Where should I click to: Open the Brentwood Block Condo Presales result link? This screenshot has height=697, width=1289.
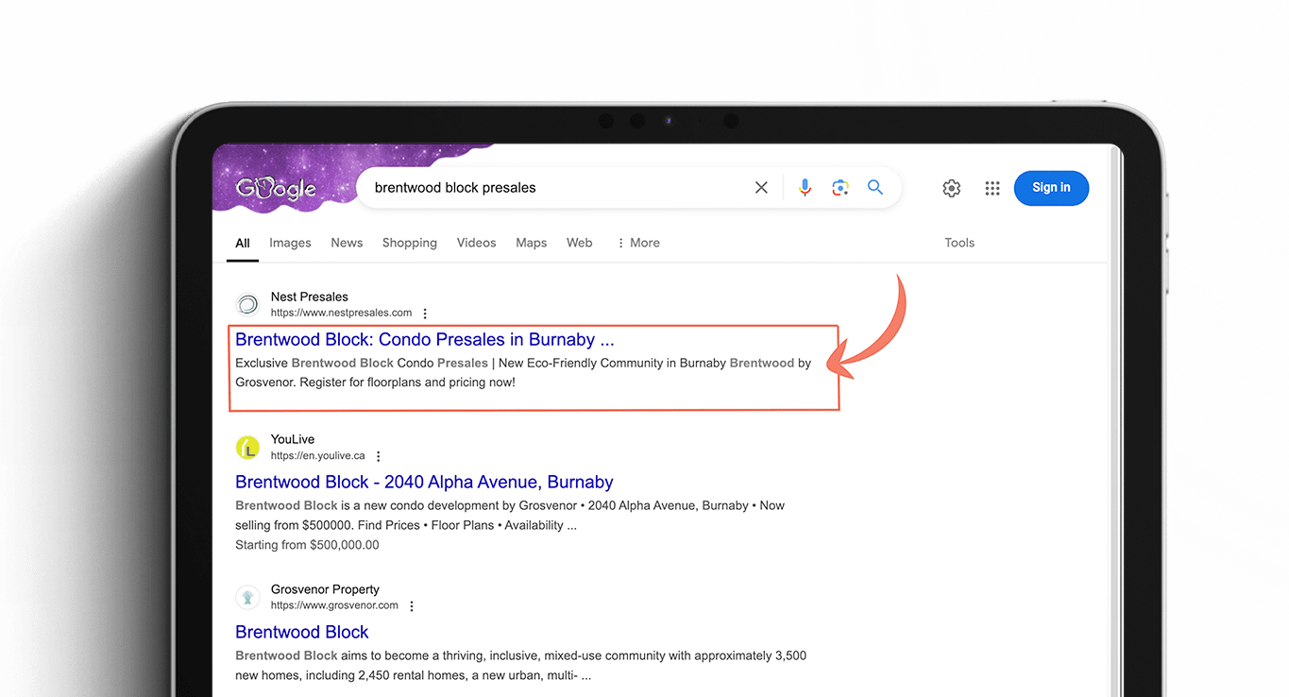(424, 339)
